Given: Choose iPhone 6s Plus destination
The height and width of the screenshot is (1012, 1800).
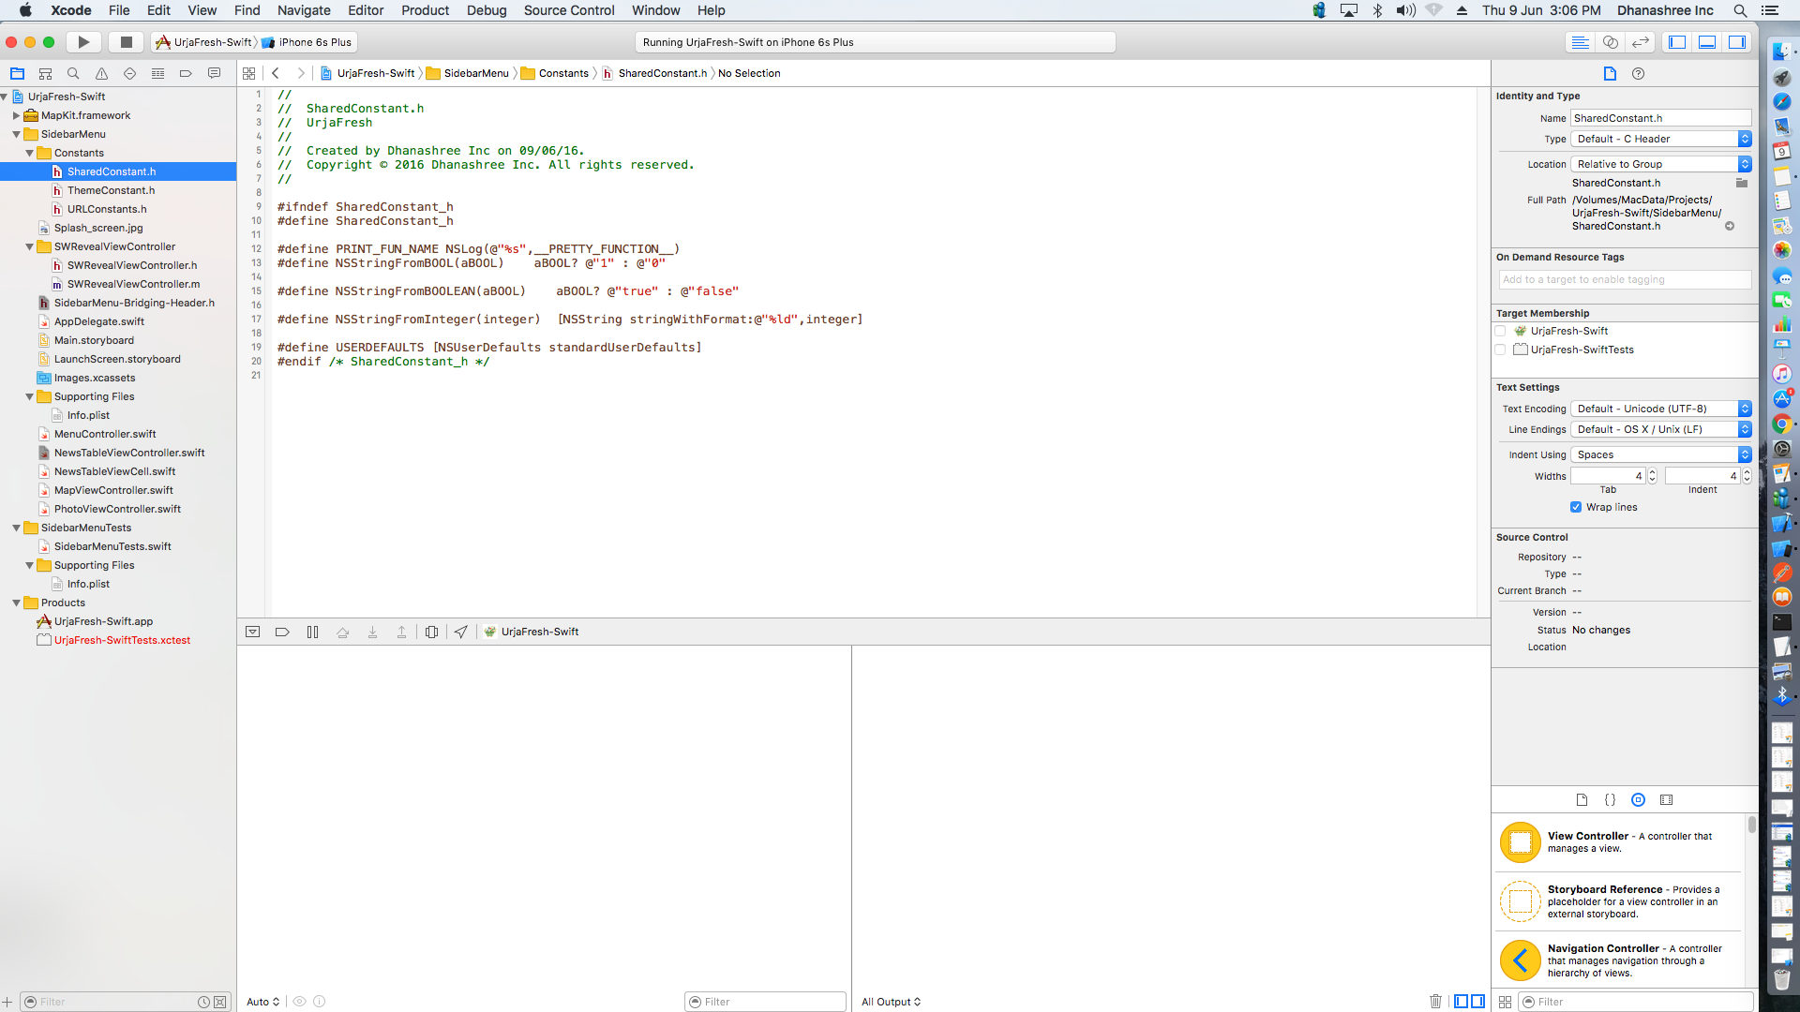Looking at the screenshot, I should (307, 42).
